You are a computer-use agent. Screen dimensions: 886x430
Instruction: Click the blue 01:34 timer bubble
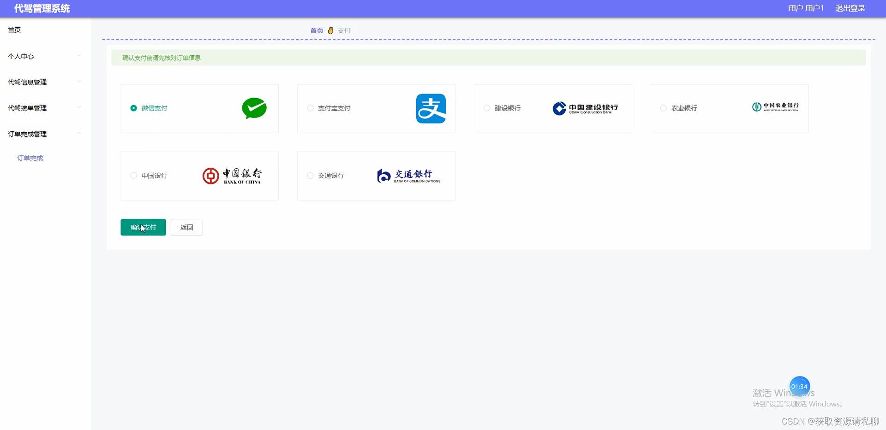click(800, 386)
